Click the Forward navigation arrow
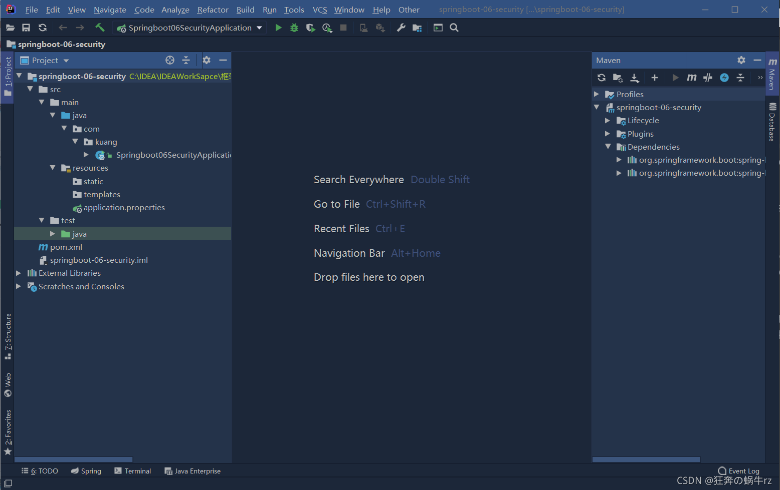This screenshot has width=780, height=490. pyautogui.click(x=80, y=28)
